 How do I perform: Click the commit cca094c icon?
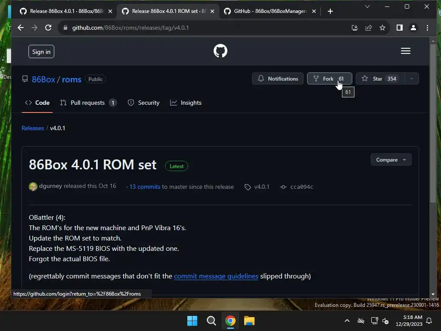pyautogui.click(x=283, y=187)
